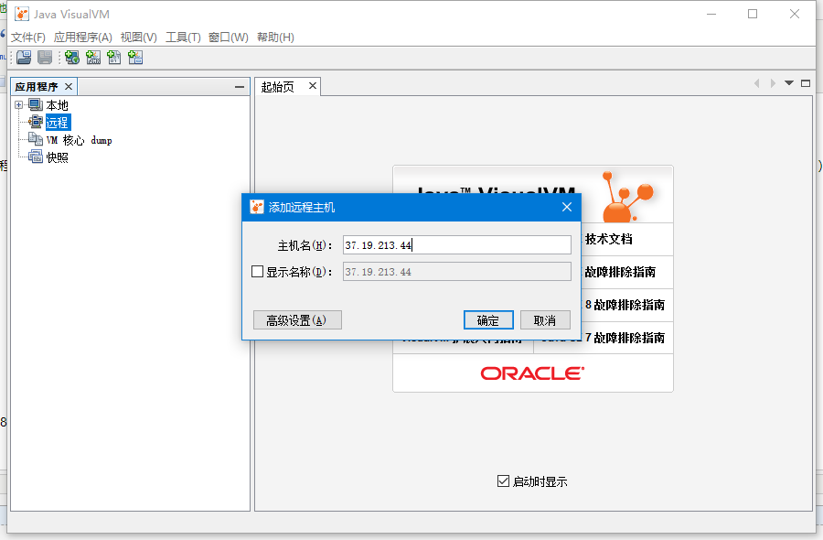Open the 文件(F) menu
823x540 pixels.
28,38
